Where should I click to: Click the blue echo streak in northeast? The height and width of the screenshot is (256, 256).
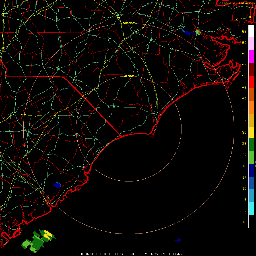pyautogui.click(x=187, y=32)
